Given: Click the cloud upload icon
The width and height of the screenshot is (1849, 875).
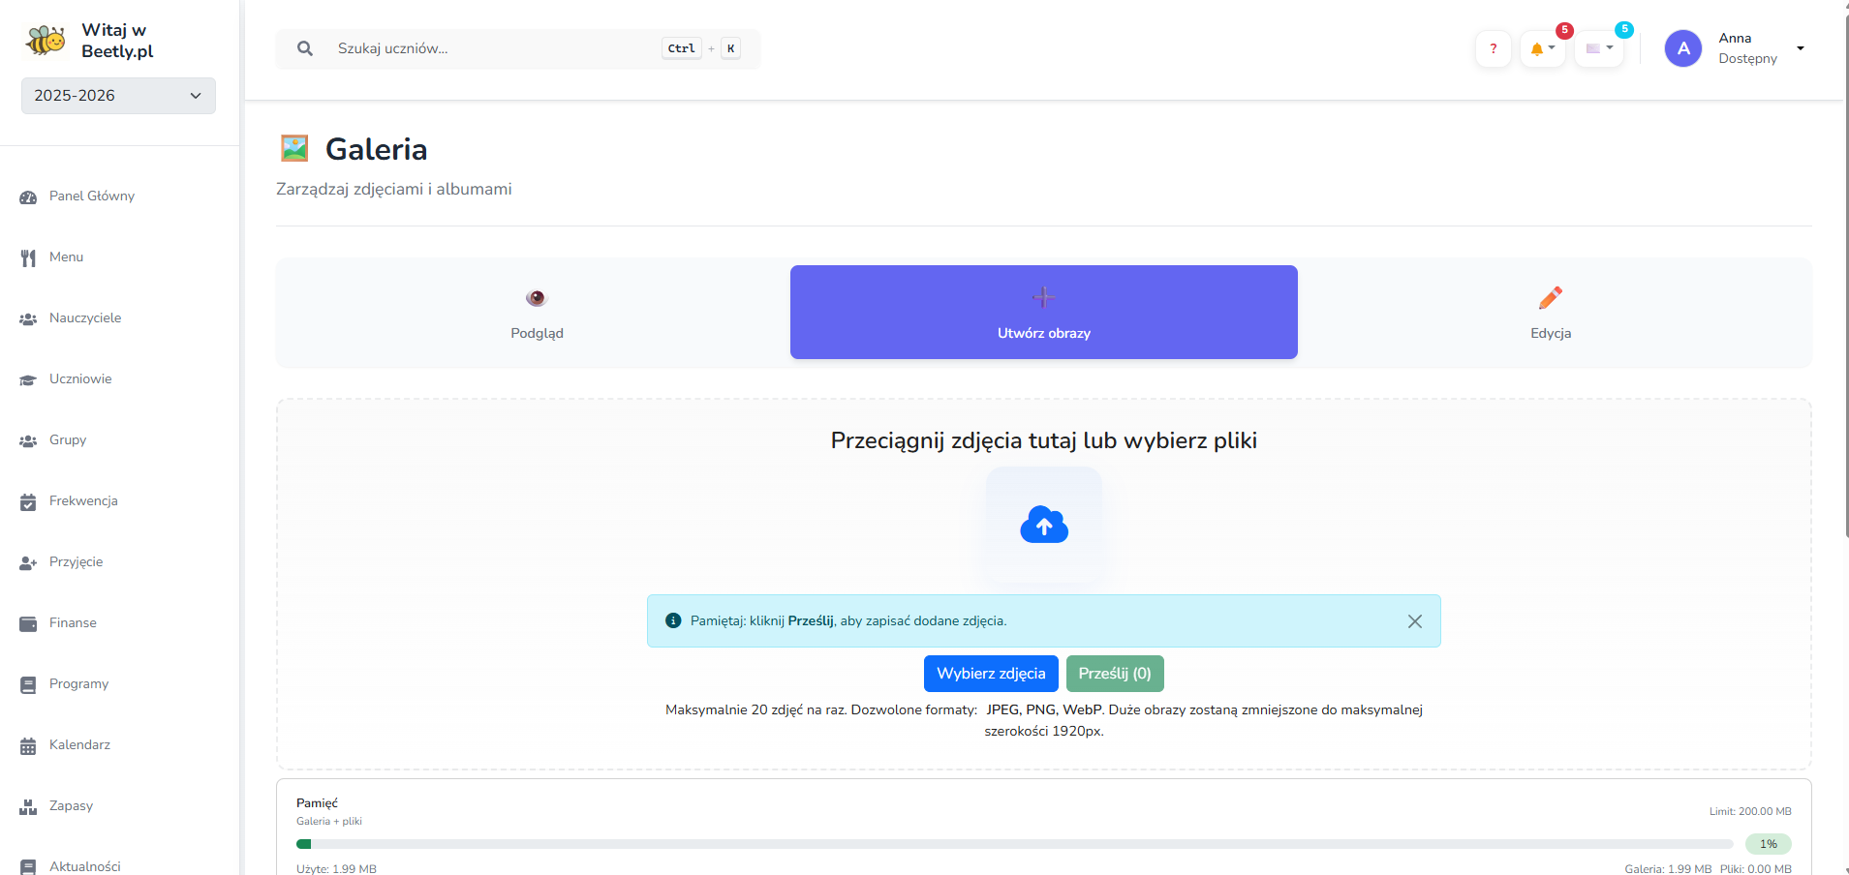Looking at the screenshot, I should [1043, 525].
